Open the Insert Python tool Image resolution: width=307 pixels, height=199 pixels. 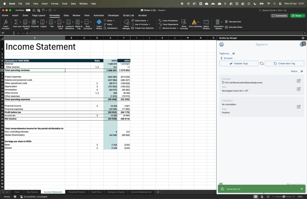pos(99,24)
